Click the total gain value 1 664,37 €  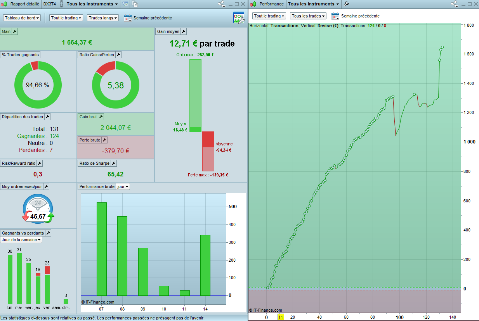[x=77, y=42]
